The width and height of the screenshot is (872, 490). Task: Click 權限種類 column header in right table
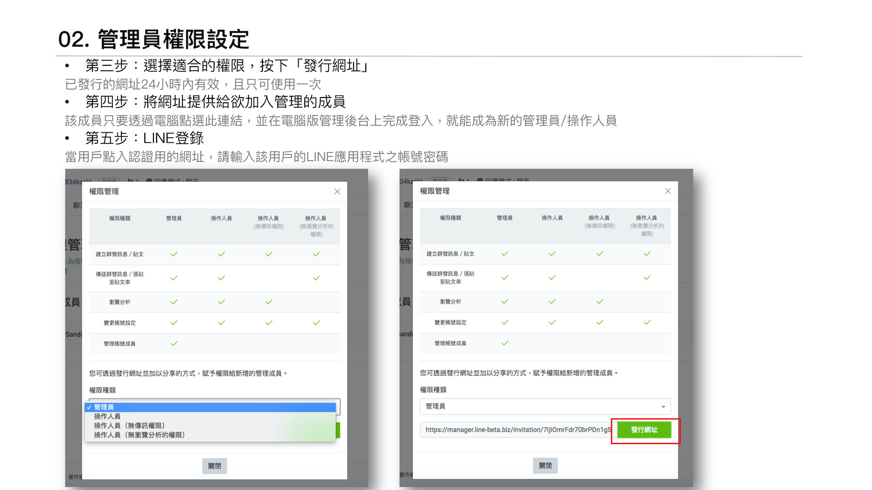coord(450,218)
